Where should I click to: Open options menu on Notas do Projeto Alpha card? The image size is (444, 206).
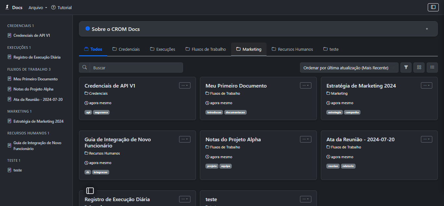coord(306,139)
